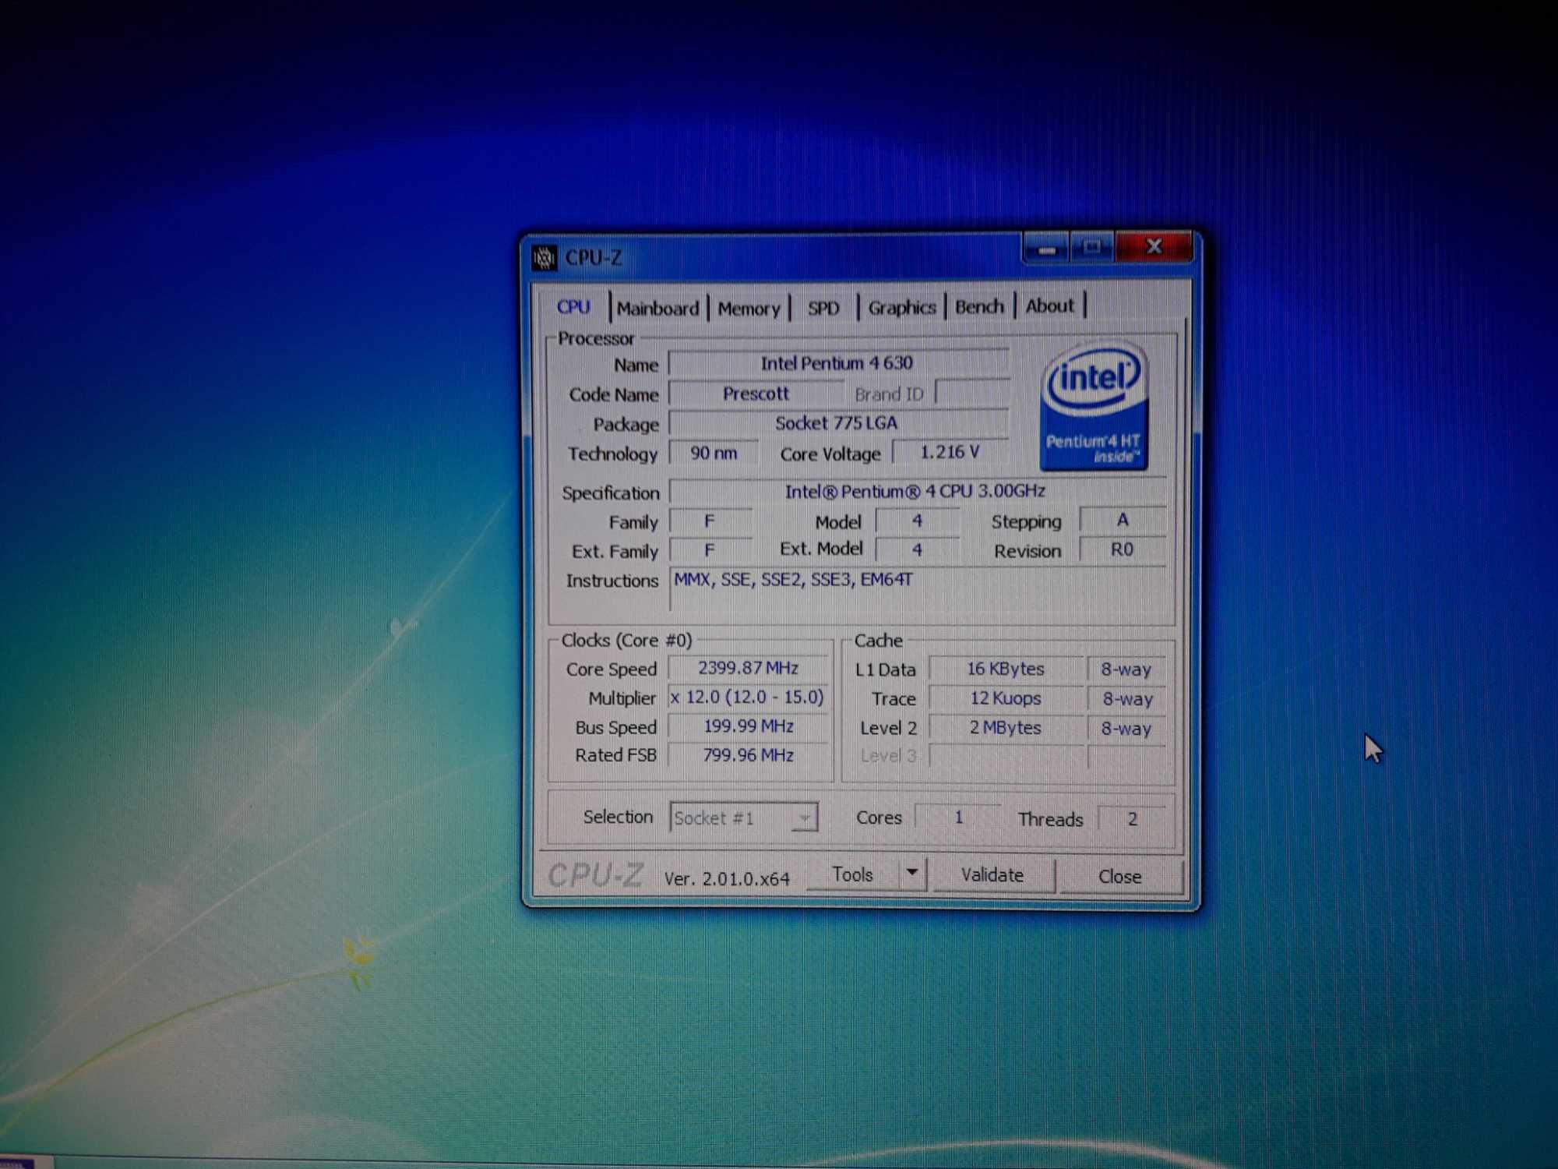The height and width of the screenshot is (1169, 1558).
Task: Click the Specification value Intel Pentium 4 CPU 3.00GHz
Action: 917,491
